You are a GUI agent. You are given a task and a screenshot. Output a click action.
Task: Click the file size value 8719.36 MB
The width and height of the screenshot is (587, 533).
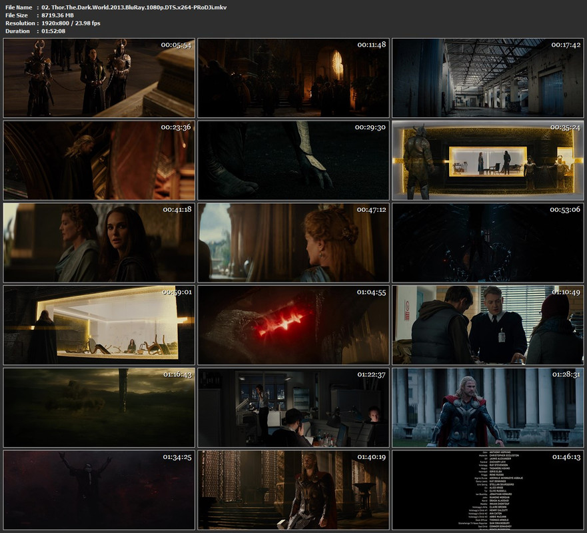(58, 15)
